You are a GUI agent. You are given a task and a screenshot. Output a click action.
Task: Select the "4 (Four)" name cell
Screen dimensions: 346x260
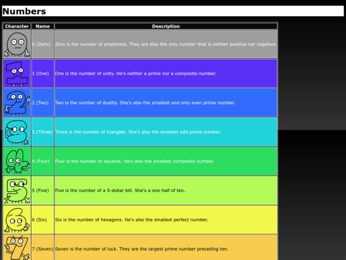pyautogui.click(x=42, y=161)
